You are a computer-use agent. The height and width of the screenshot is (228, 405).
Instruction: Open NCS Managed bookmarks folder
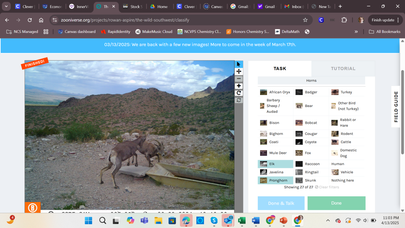tap(22, 32)
